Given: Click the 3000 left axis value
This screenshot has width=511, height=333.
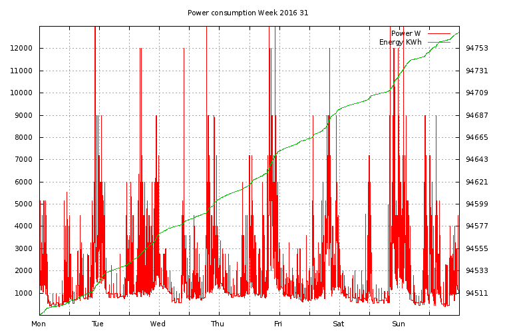Looking at the screenshot, I should (x=23, y=248).
